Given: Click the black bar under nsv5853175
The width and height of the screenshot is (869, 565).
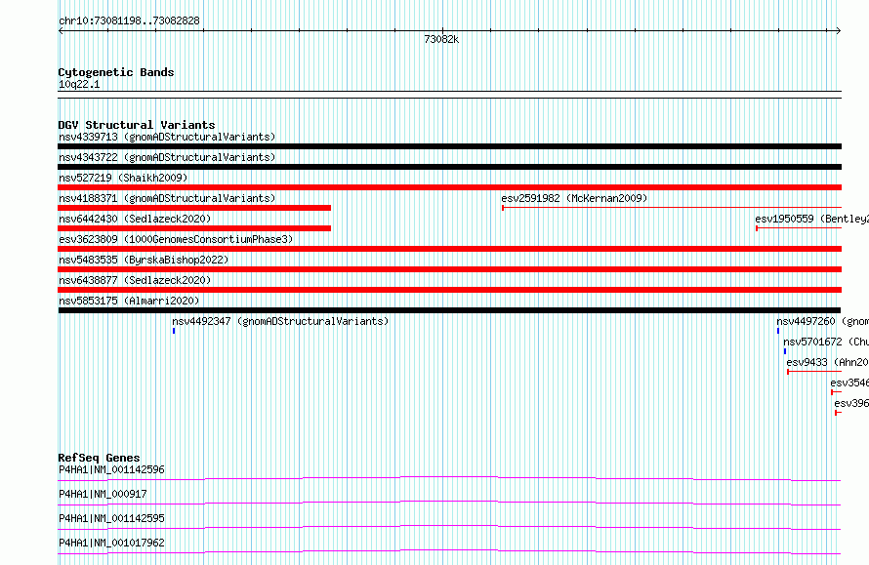Looking at the screenshot, I should (449, 310).
